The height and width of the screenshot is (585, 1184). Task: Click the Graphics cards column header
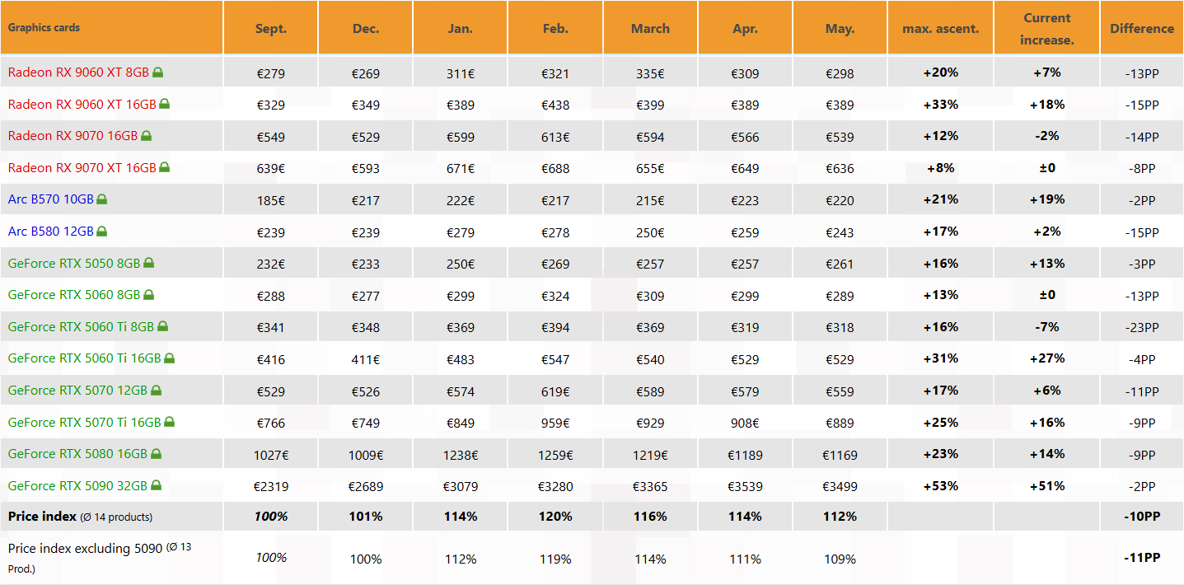coord(111,27)
